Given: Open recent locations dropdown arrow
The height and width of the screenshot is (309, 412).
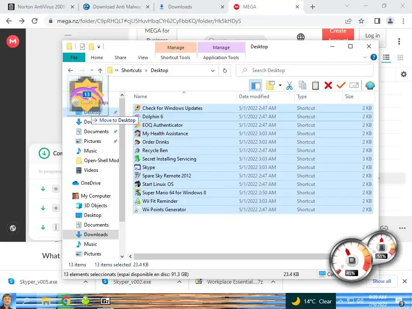Looking at the screenshot, I should (x=92, y=70).
